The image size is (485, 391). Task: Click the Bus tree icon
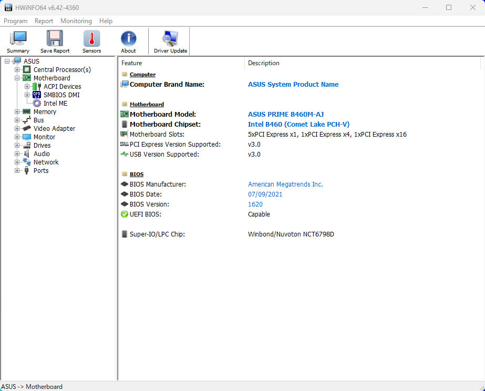pos(27,120)
